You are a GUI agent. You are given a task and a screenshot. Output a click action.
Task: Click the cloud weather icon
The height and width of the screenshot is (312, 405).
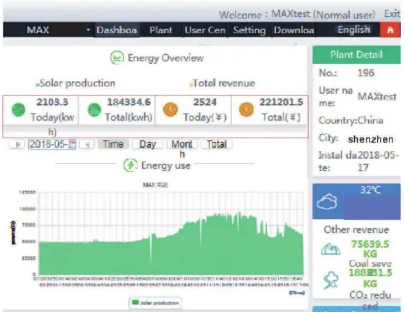327,202
